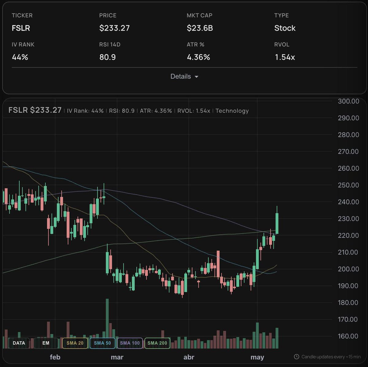Click the $233.27 price value

114,28
